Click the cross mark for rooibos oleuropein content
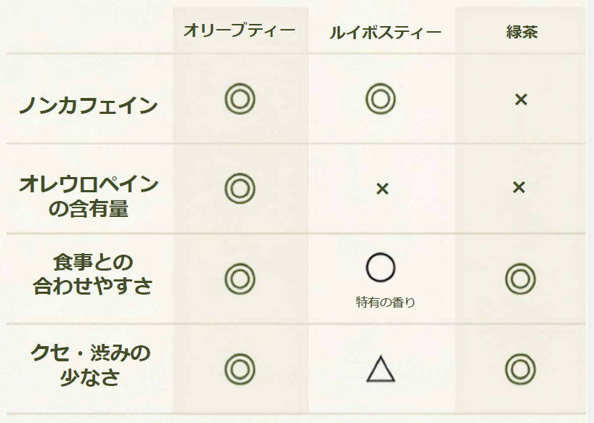The height and width of the screenshot is (423, 594). pos(382,189)
